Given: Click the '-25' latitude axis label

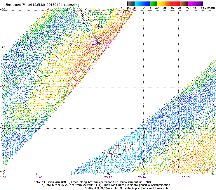Looking at the screenshot, I should pos(3,47).
